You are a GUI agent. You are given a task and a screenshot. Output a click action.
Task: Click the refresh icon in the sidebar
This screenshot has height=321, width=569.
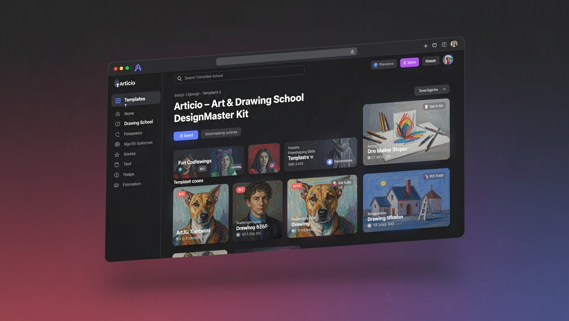(x=117, y=134)
